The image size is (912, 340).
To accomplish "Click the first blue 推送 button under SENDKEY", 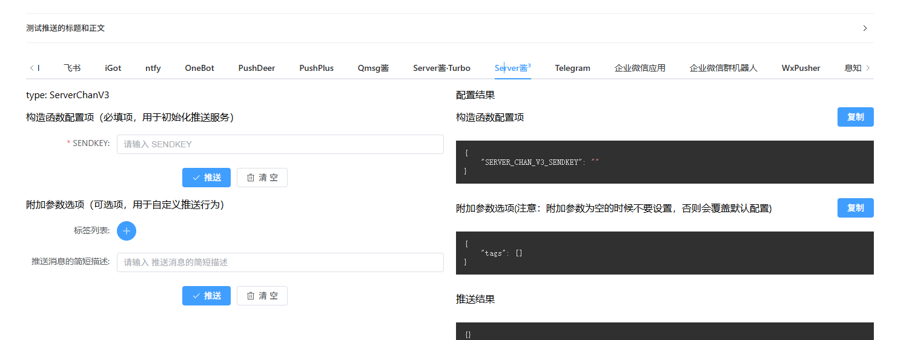I will 207,178.
